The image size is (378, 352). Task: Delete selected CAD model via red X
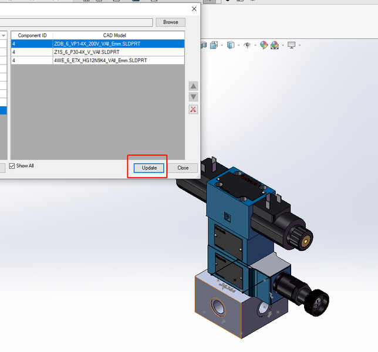(193, 109)
